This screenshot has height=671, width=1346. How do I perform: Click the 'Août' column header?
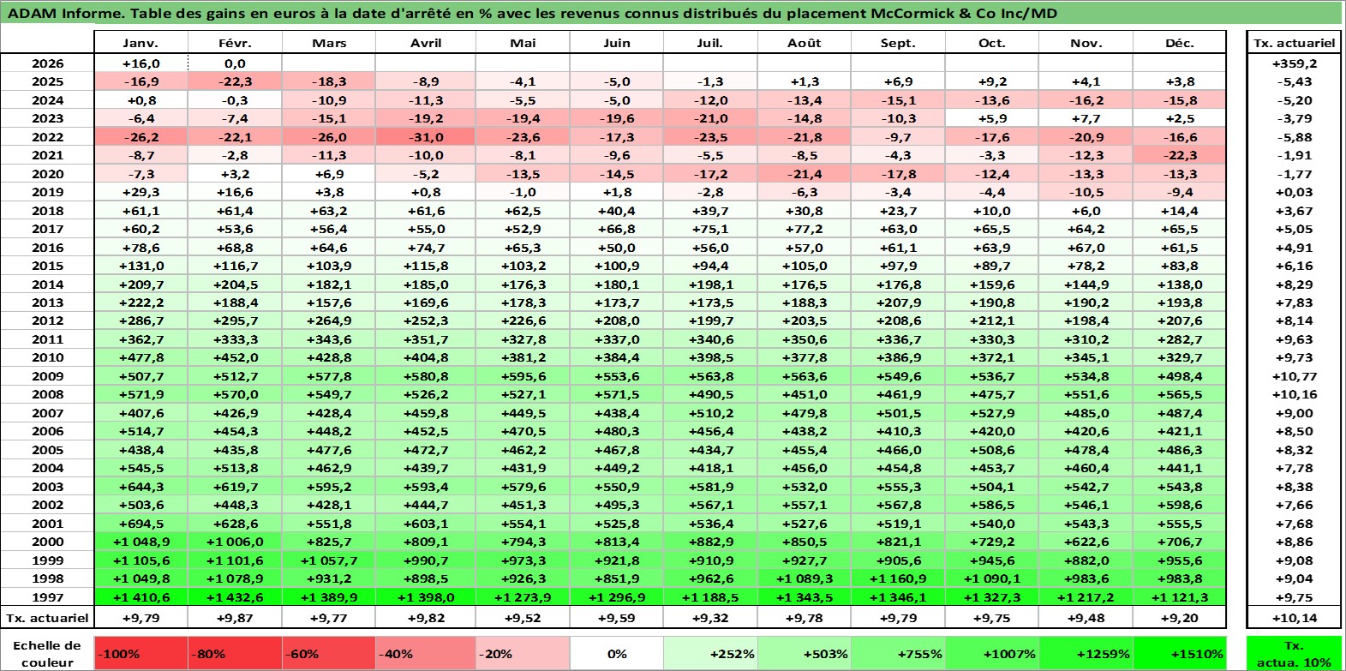tap(804, 43)
